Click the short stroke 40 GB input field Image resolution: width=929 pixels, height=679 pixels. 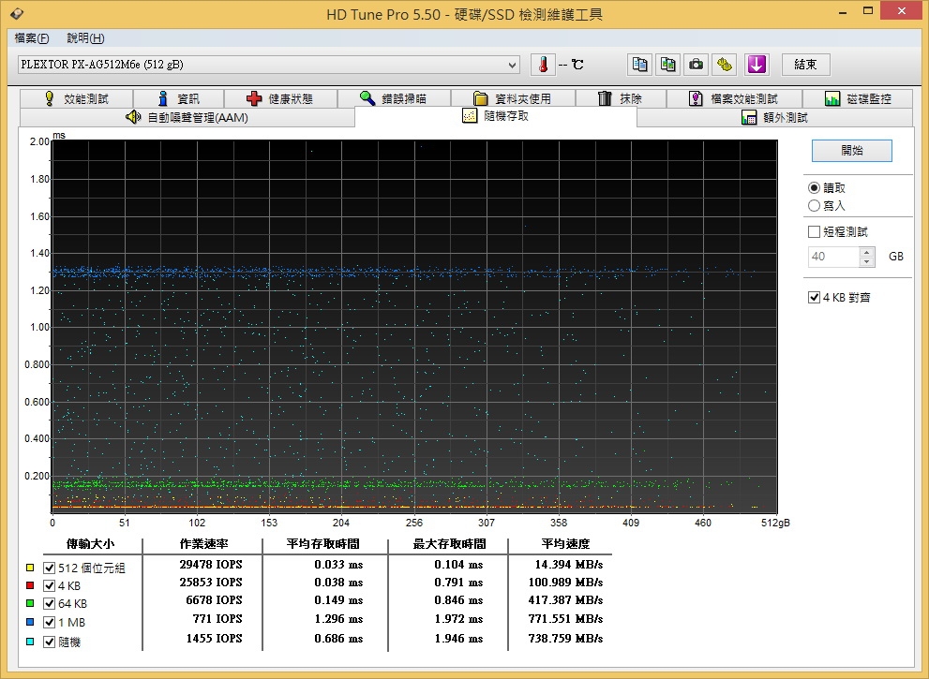[x=833, y=257]
